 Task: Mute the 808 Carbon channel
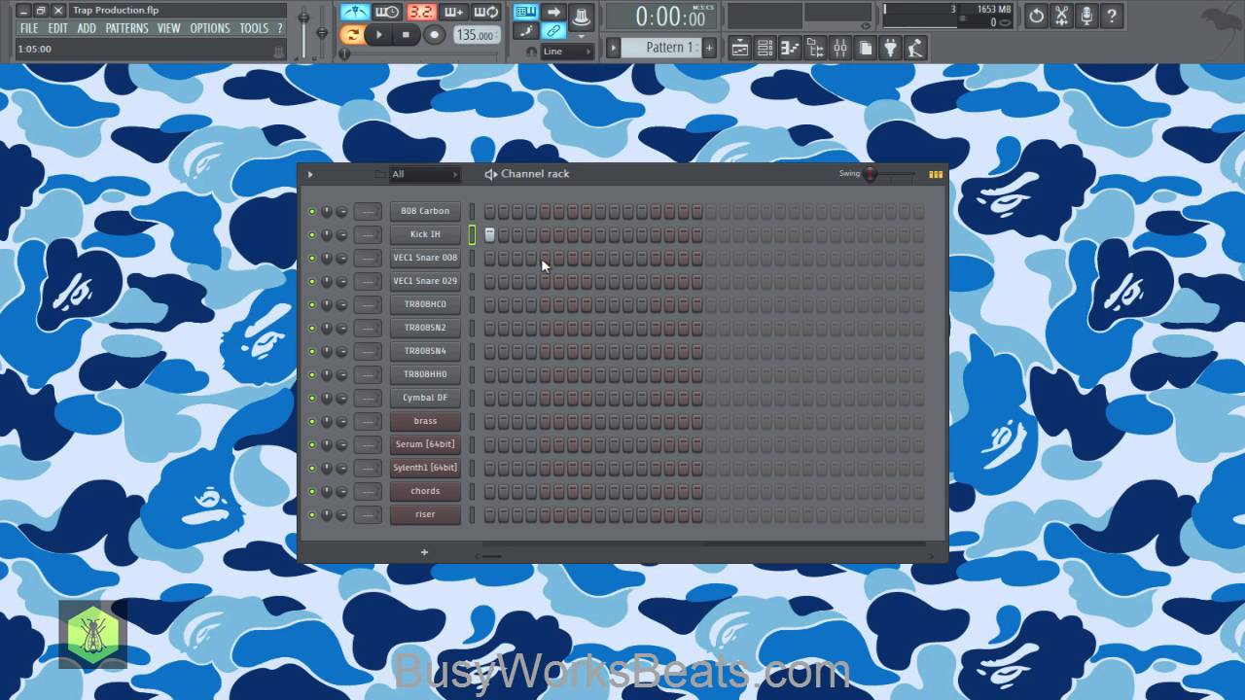[312, 211]
